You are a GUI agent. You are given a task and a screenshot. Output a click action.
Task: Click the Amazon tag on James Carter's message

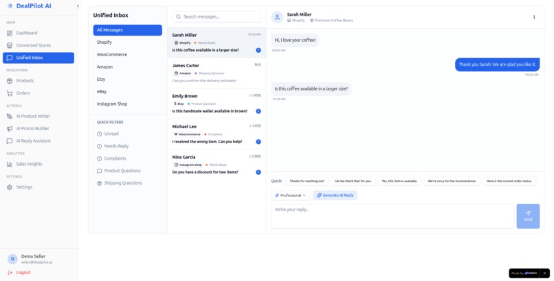183,73
